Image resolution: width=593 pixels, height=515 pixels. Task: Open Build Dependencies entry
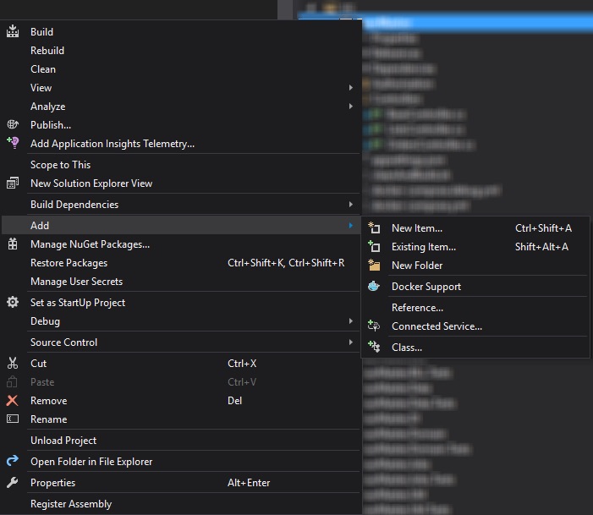[181, 204]
